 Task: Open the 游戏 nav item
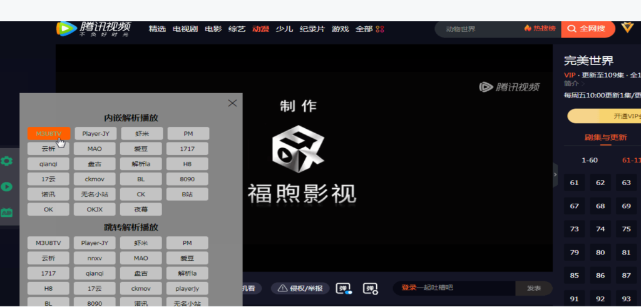(x=340, y=29)
